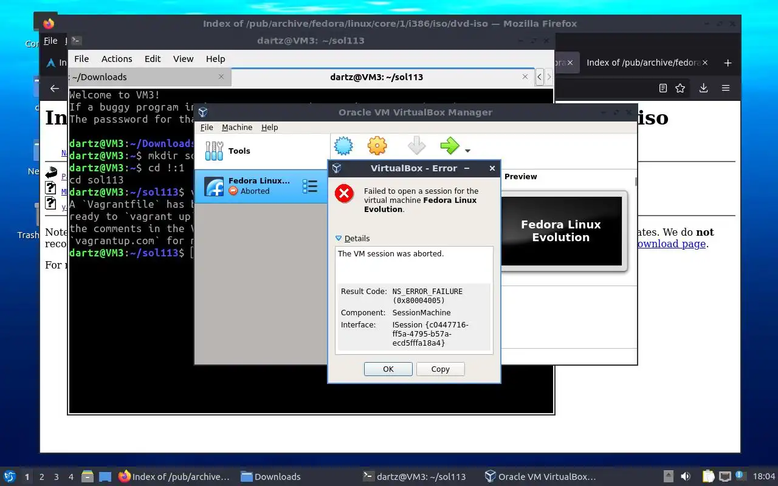Switch to workspace 4 in the pager
Image resolution: width=778 pixels, height=486 pixels.
click(71, 477)
